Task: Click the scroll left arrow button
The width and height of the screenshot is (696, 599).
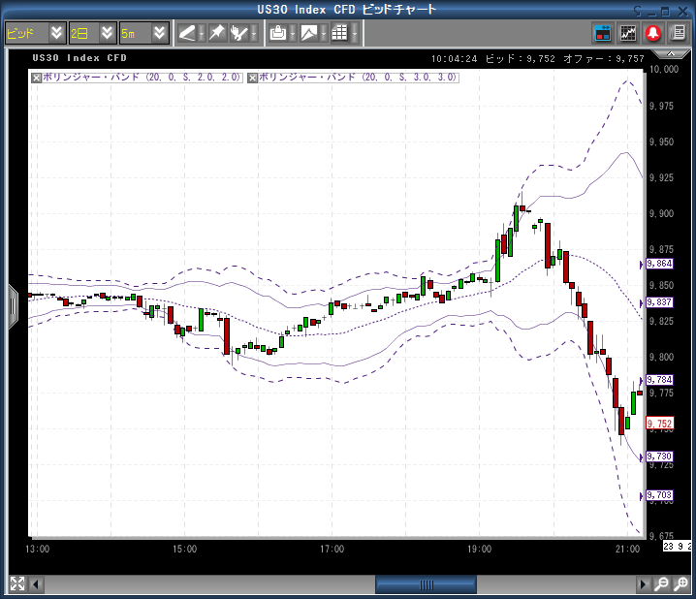Action: [x=37, y=584]
